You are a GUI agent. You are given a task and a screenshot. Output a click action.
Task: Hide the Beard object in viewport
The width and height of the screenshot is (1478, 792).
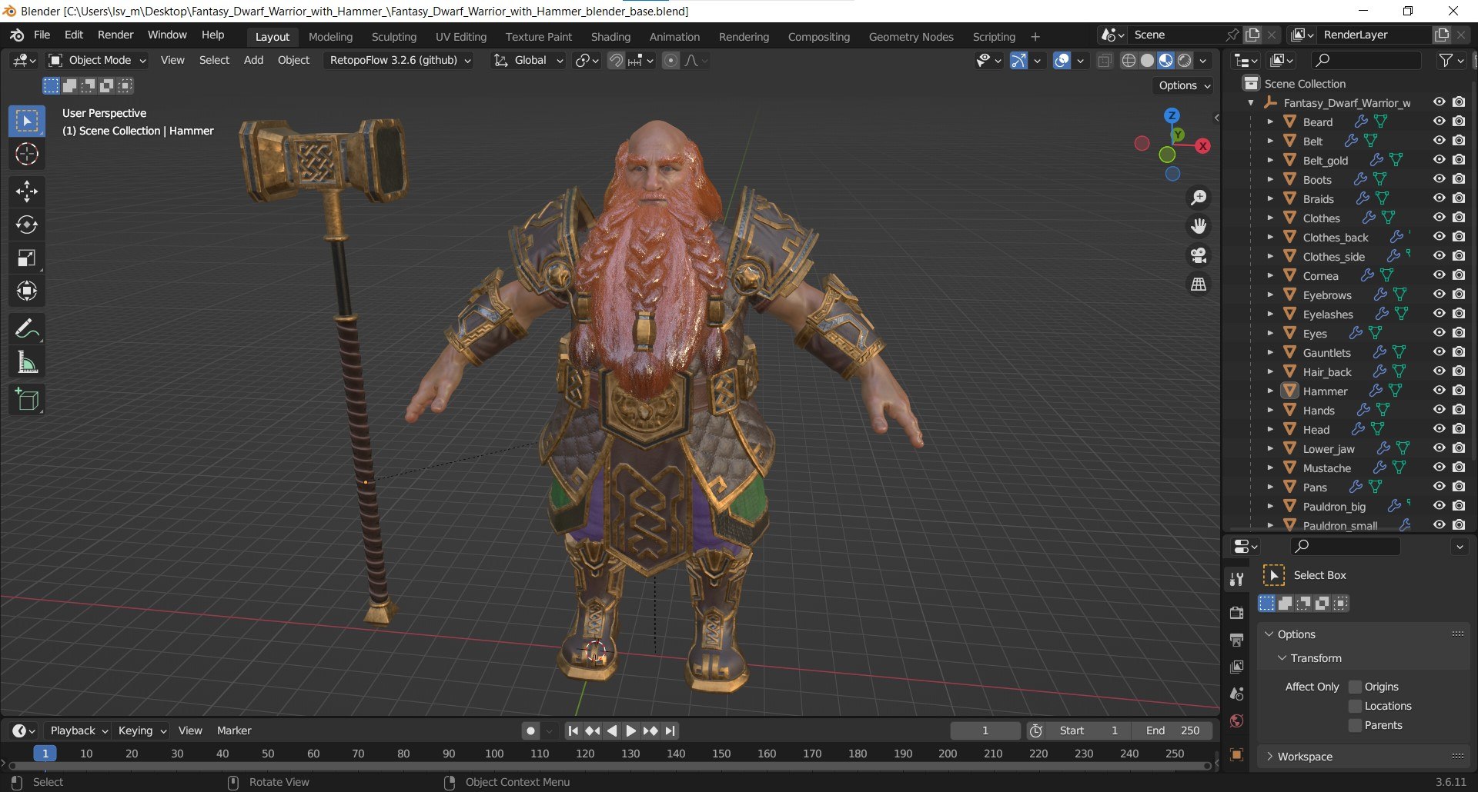point(1439,121)
